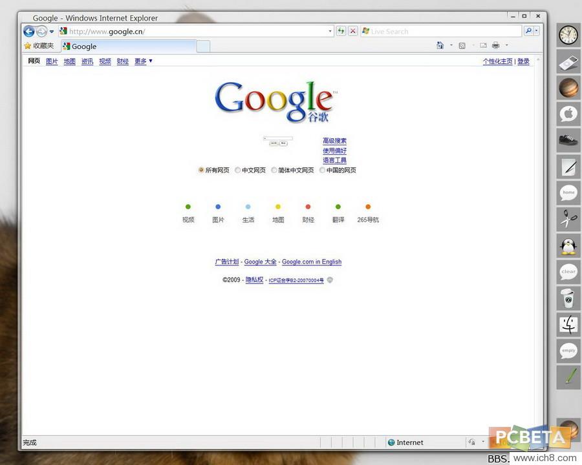This screenshot has width=582, height=465.
Task: Click the Live Search magnifier button
Action: (x=528, y=31)
